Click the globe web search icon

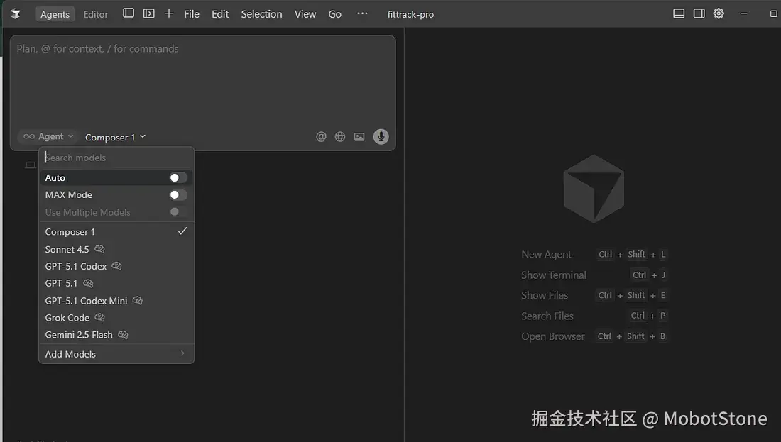[340, 136]
